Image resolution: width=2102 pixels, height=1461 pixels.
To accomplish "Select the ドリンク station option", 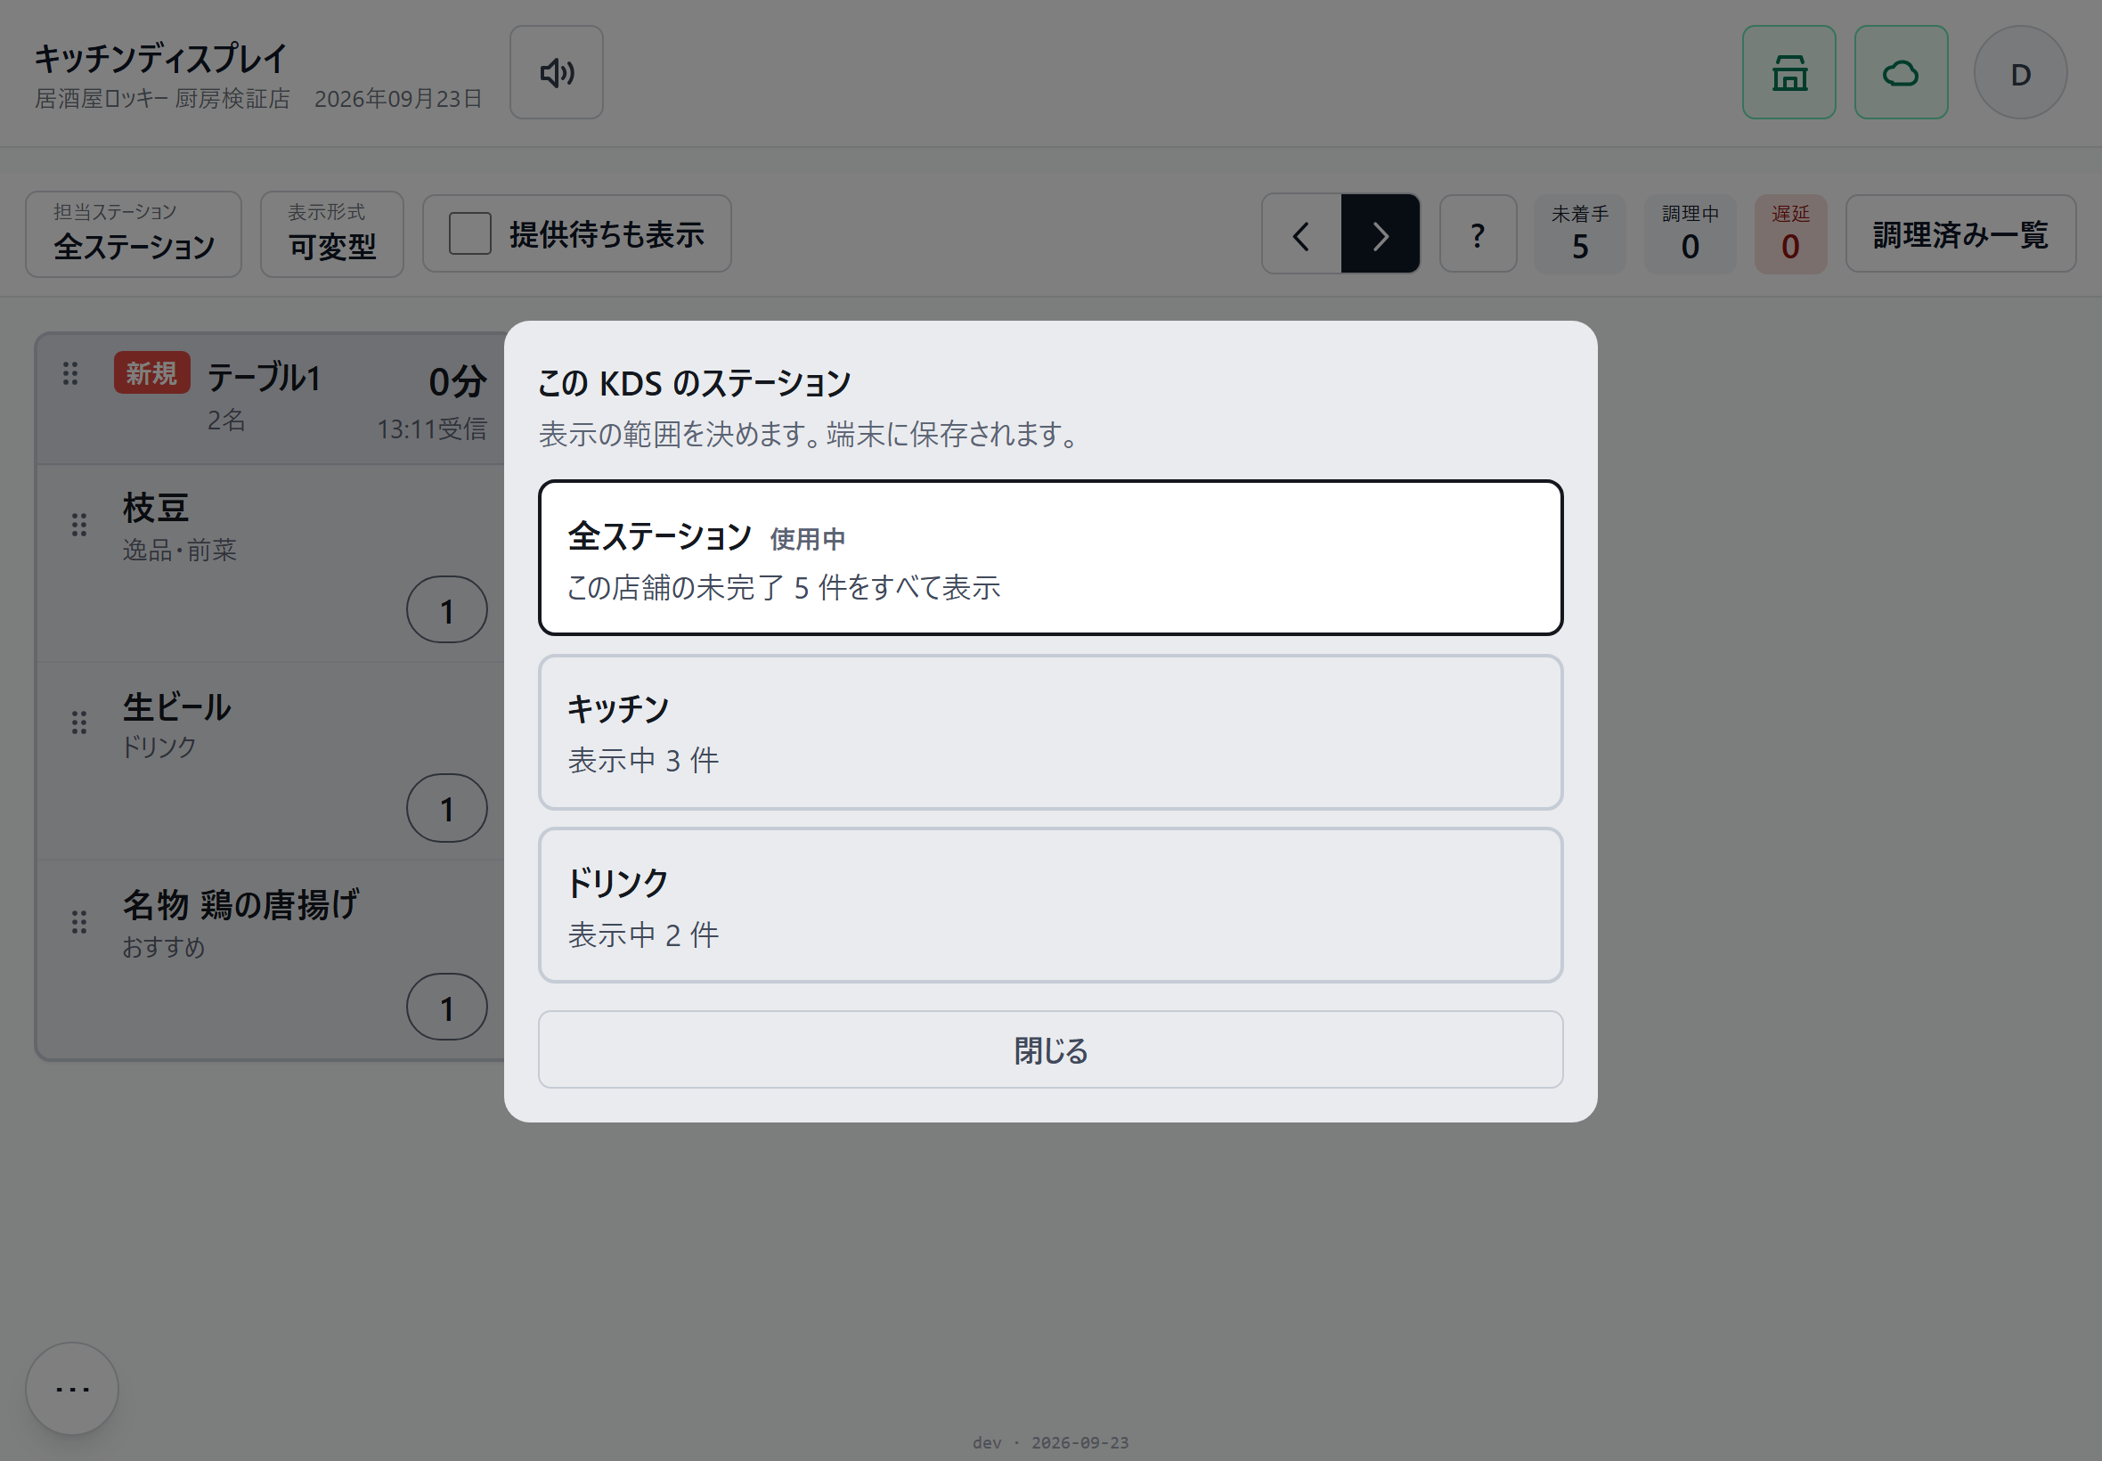I will click(x=1049, y=906).
